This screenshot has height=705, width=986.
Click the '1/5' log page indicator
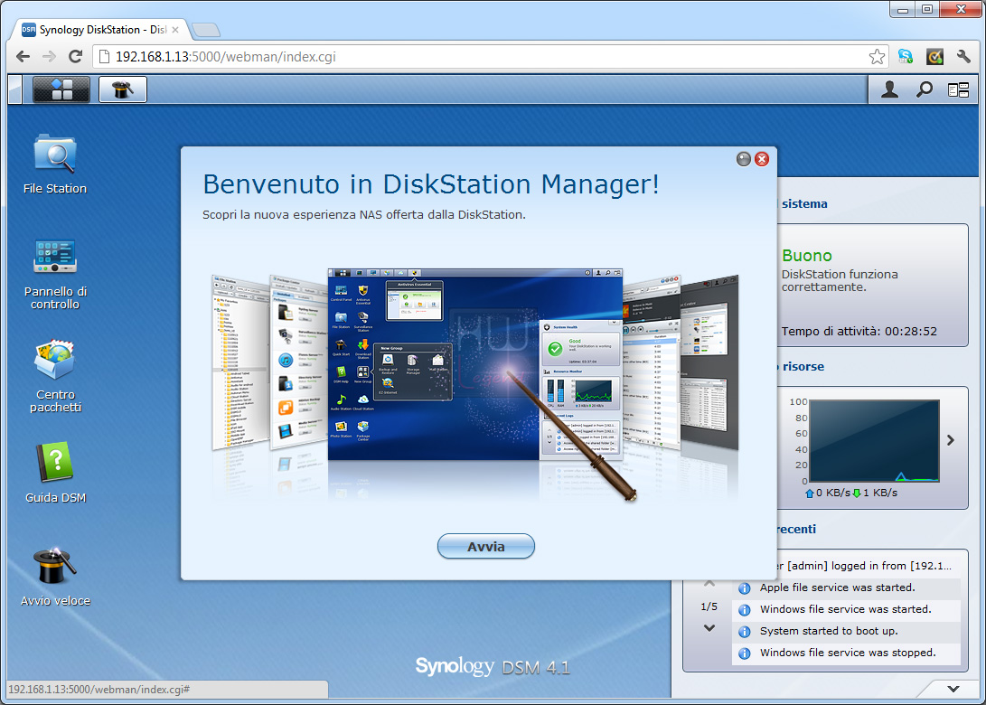(709, 606)
